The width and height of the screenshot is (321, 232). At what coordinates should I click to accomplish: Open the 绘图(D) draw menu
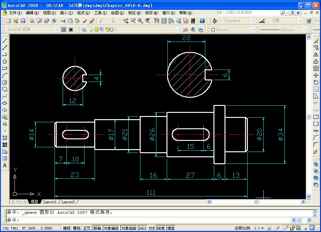point(117,13)
